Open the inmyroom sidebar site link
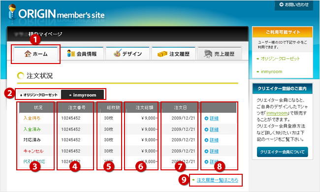The height and width of the screenshot is (192, 320). [271, 71]
